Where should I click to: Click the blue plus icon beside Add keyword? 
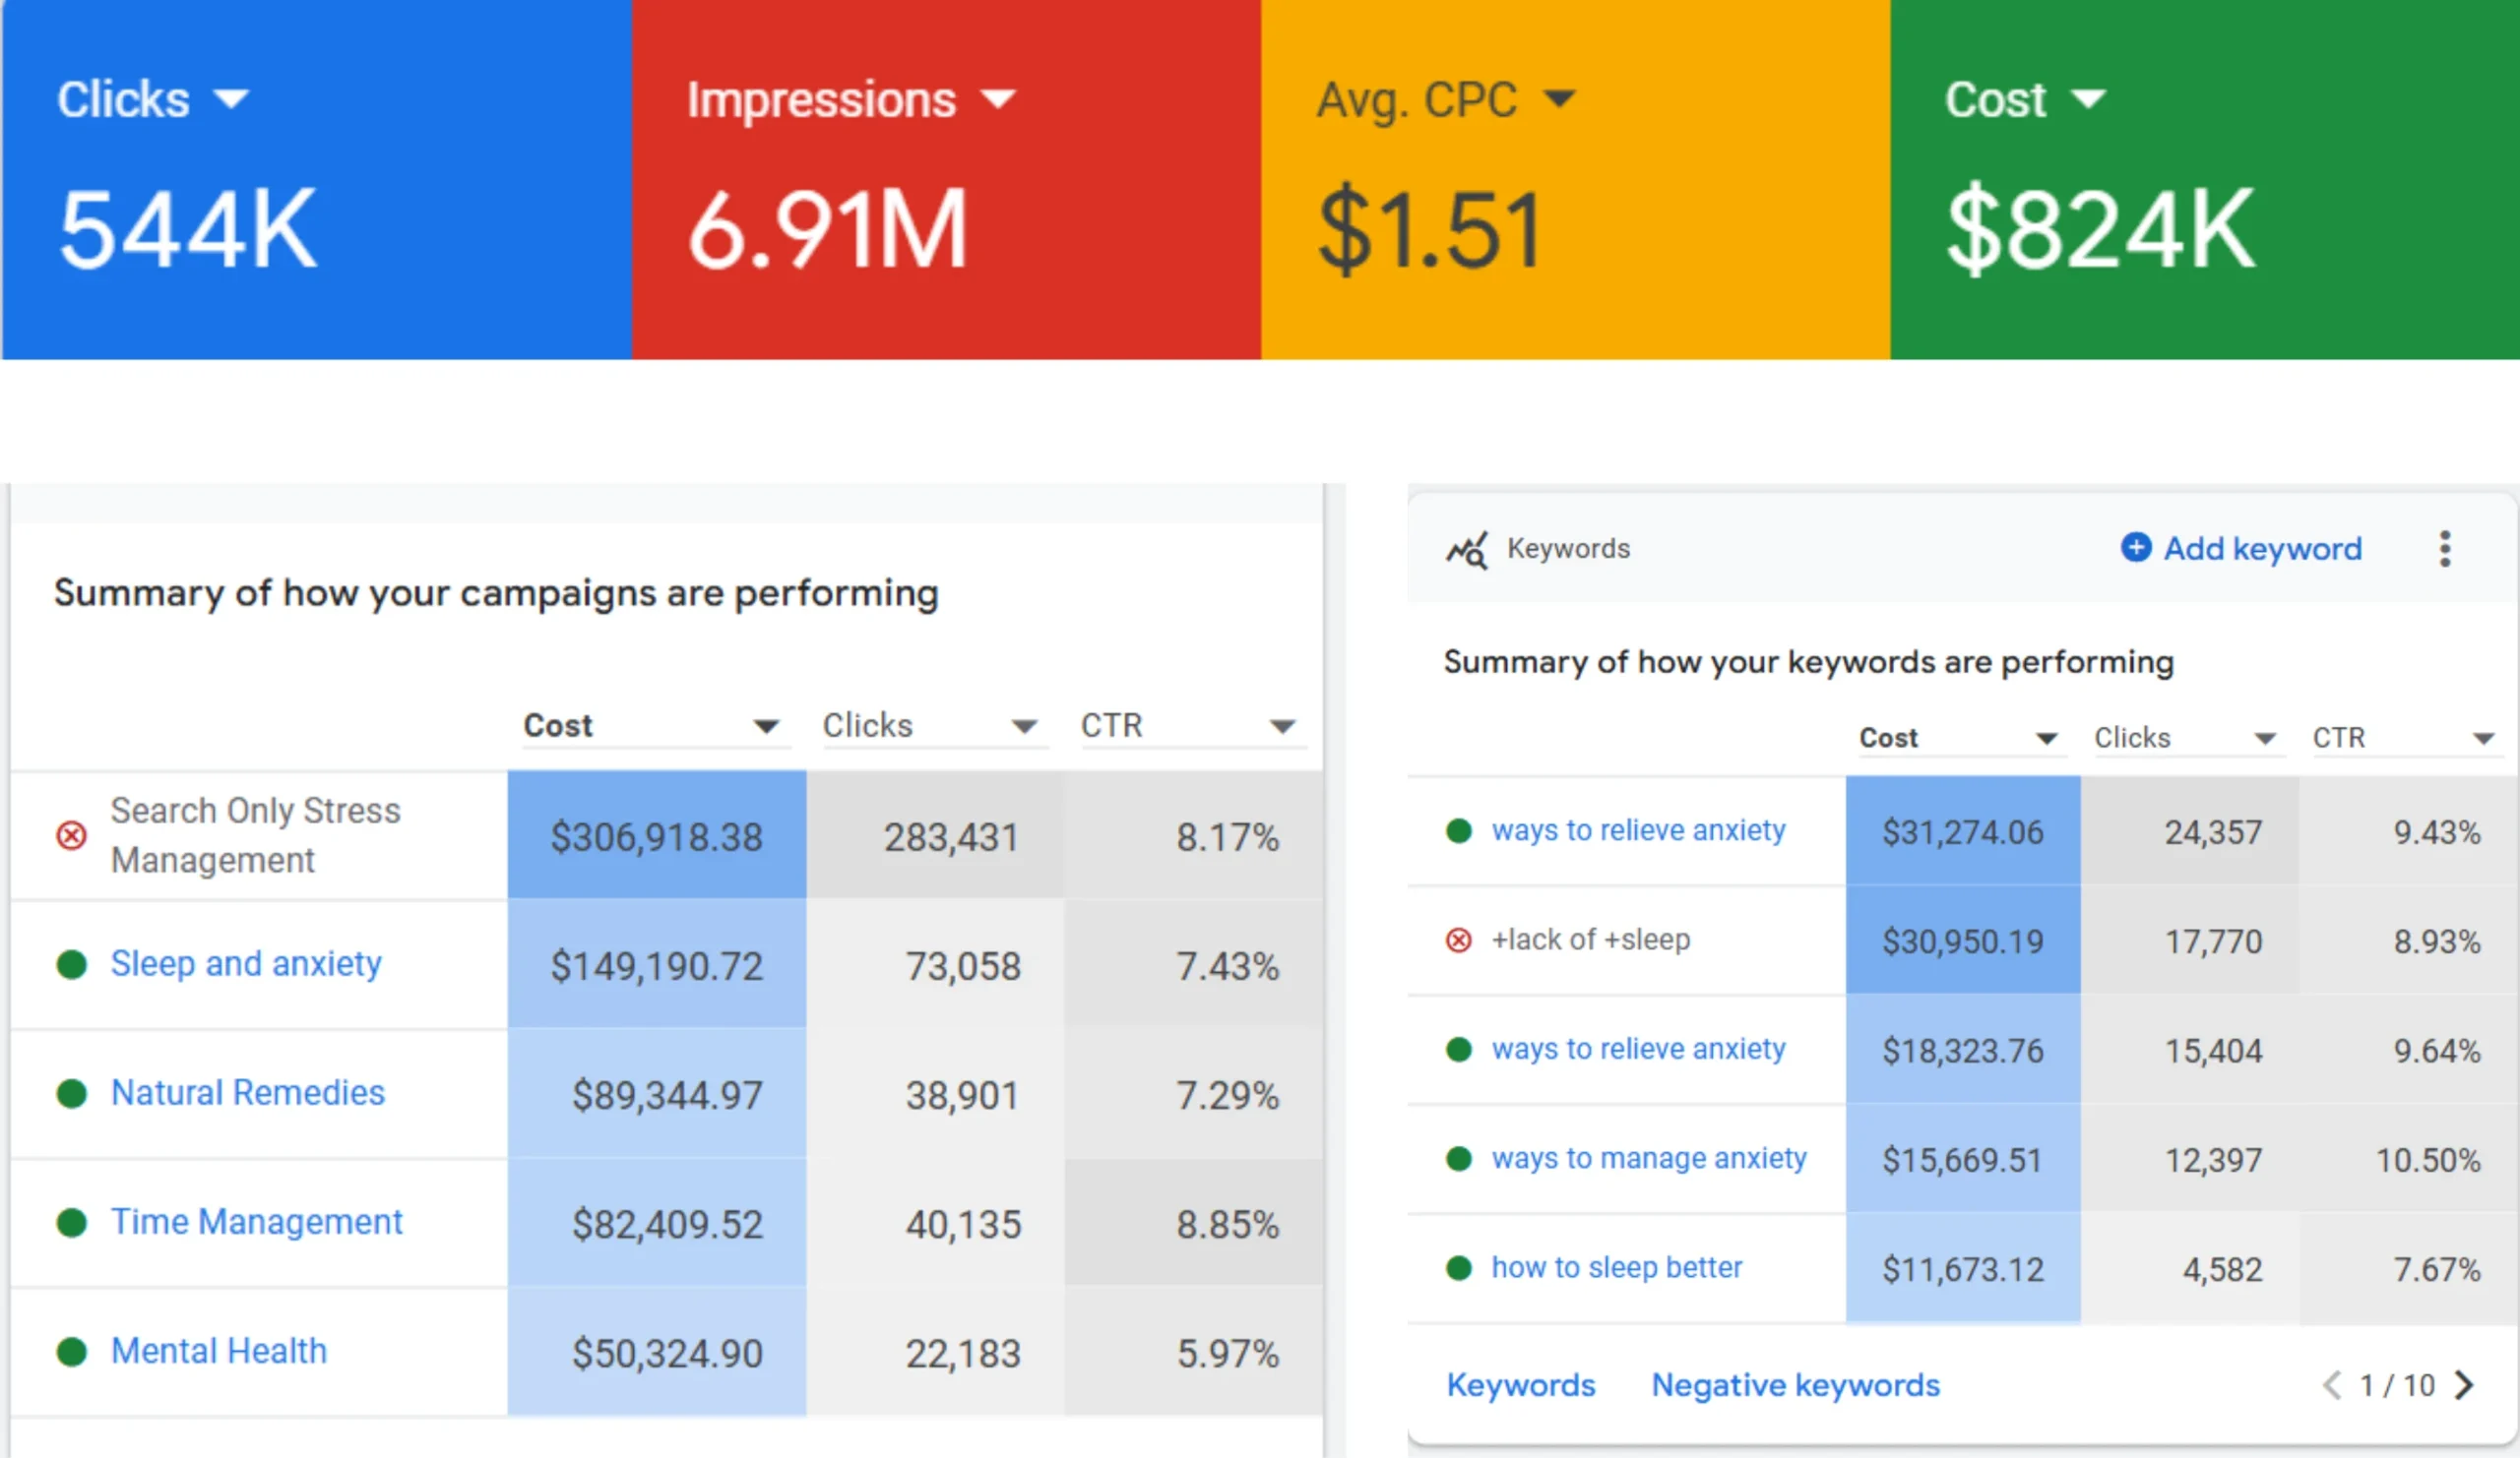(2135, 548)
